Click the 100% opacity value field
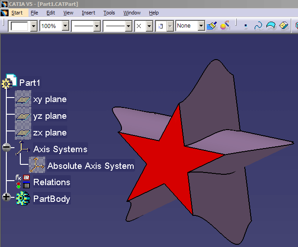 pyautogui.click(x=51, y=26)
